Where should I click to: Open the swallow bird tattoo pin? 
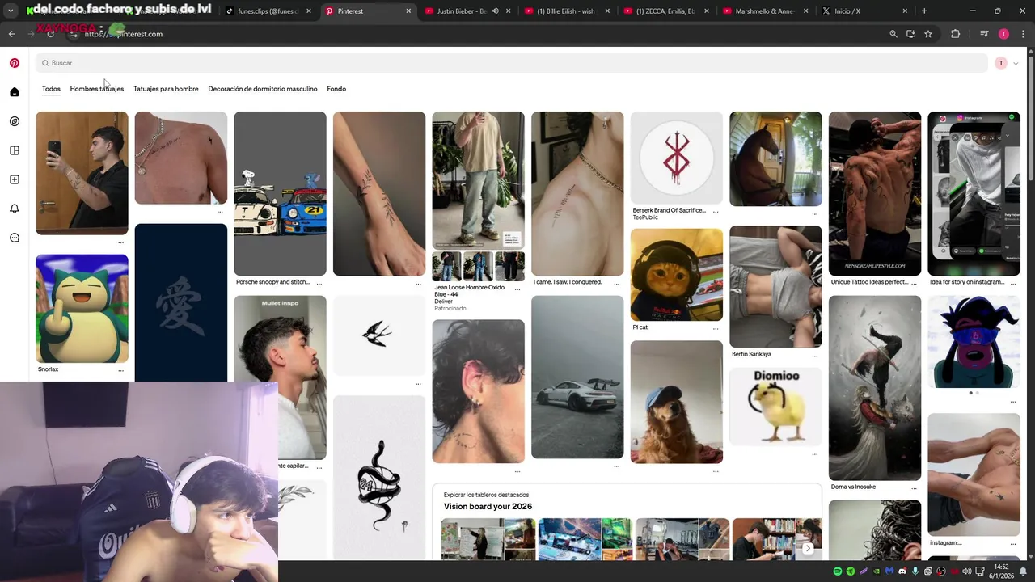[x=378, y=335]
